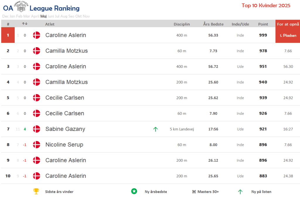This screenshot has width=300, height=199.
Task: Click the Sidste års vinder legend text
Action: 59,192
